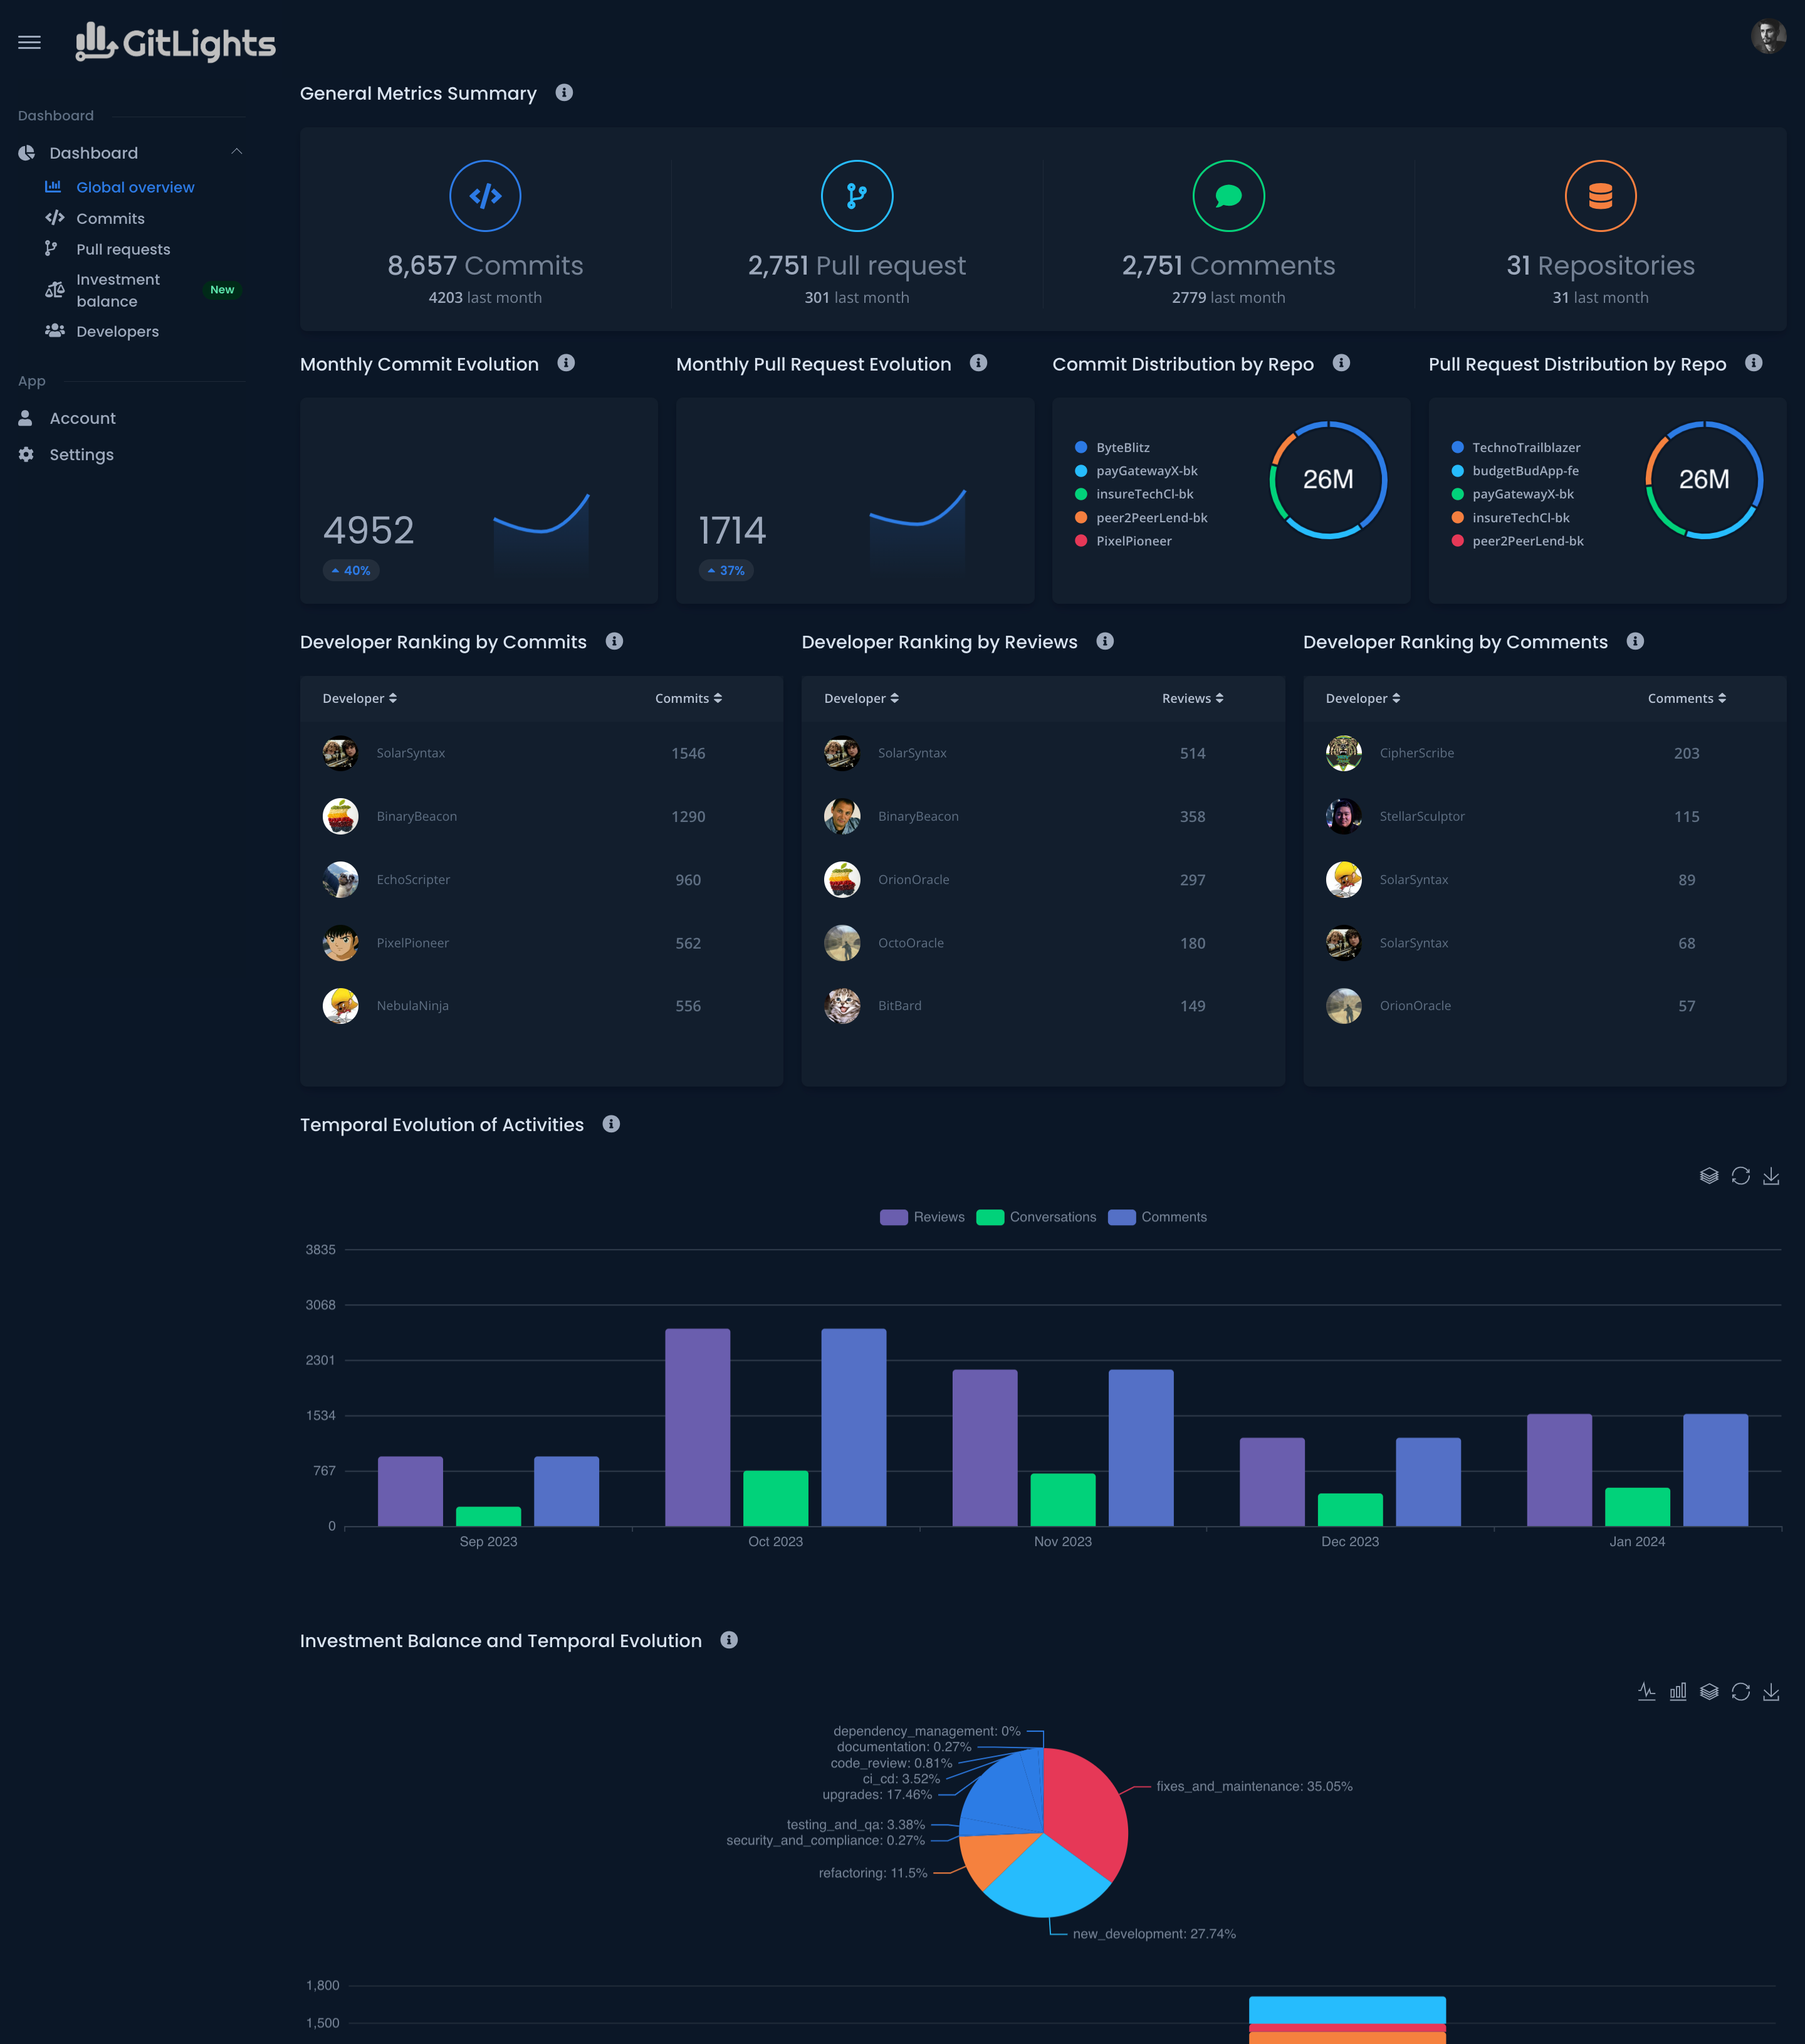Image resolution: width=1805 pixels, height=2044 pixels.
Task: Switch Investment Balance chart to bar view
Action: tap(1677, 1691)
